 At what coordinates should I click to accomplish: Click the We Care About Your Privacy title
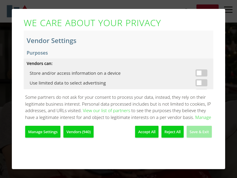(92, 23)
